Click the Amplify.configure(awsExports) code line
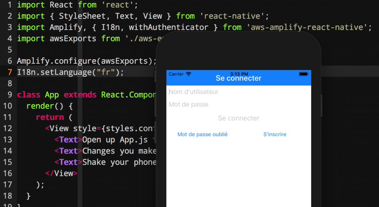Screen dimensions: 379x207 [87, 61]
